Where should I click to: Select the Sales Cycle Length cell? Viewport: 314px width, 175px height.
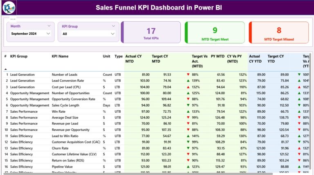[x=65, y=105]
